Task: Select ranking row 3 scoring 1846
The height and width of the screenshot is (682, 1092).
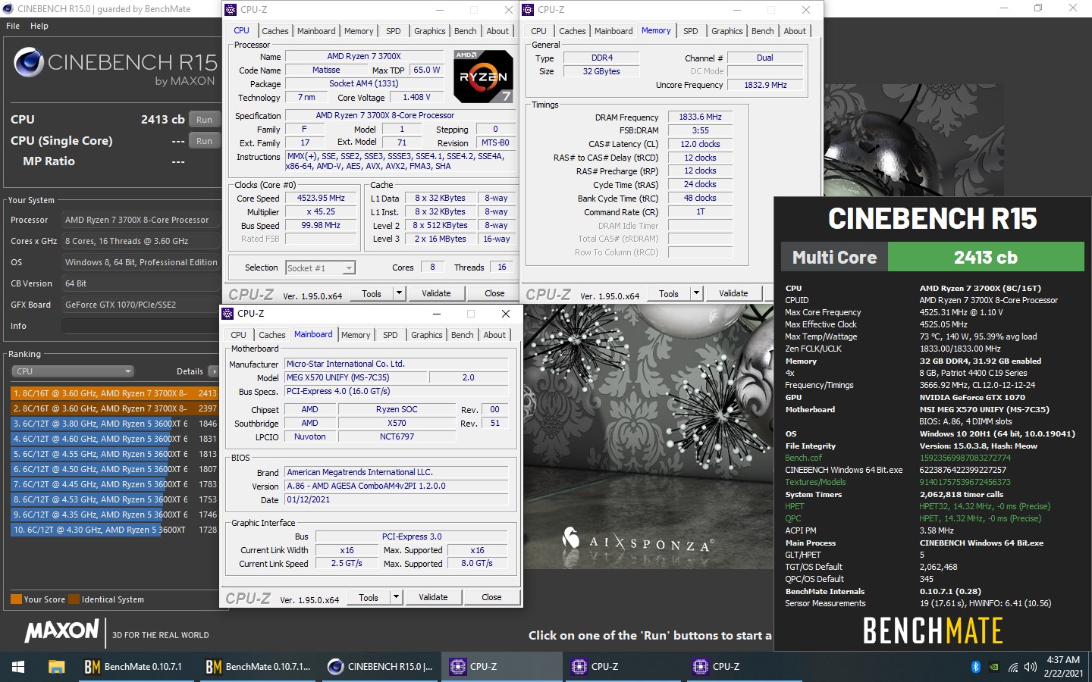Action: [115, 424]
